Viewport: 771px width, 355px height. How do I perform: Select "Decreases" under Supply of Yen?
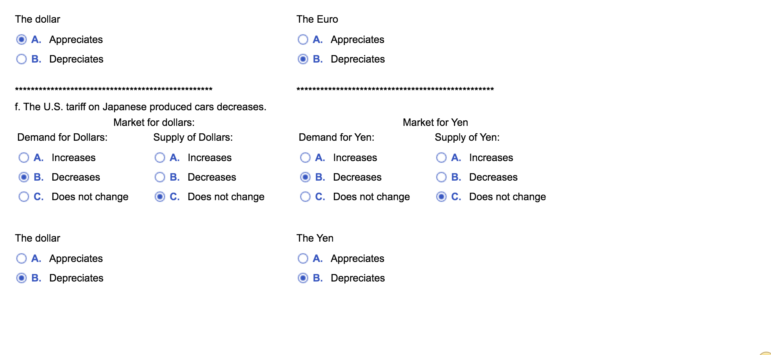(x=441, y=177)
